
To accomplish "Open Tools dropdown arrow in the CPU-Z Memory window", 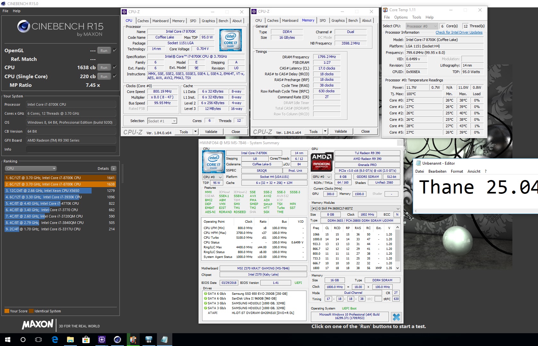I will tap(325, 131).
